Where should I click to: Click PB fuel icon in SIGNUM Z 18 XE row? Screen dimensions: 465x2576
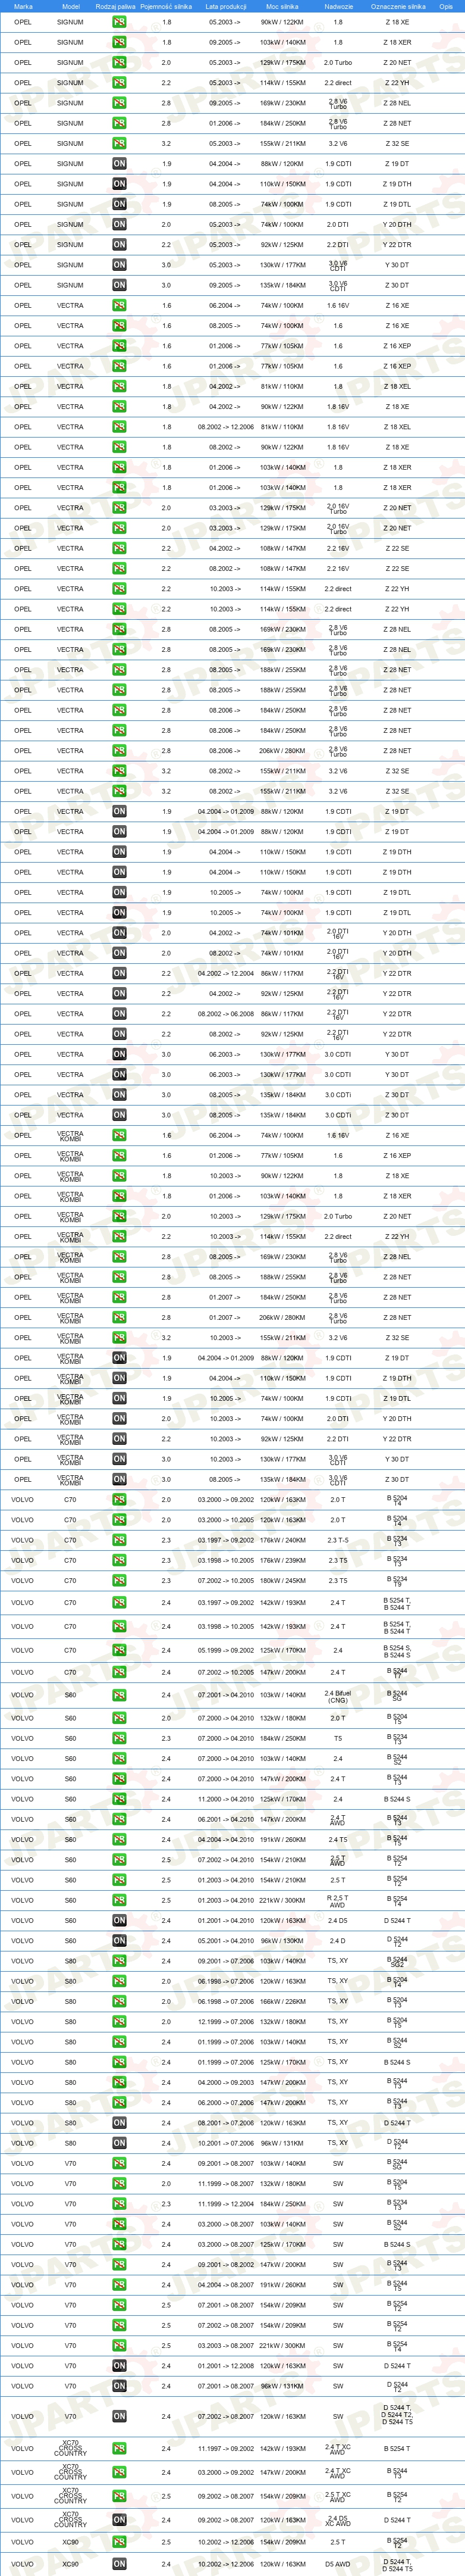click(x=119, y=22)
